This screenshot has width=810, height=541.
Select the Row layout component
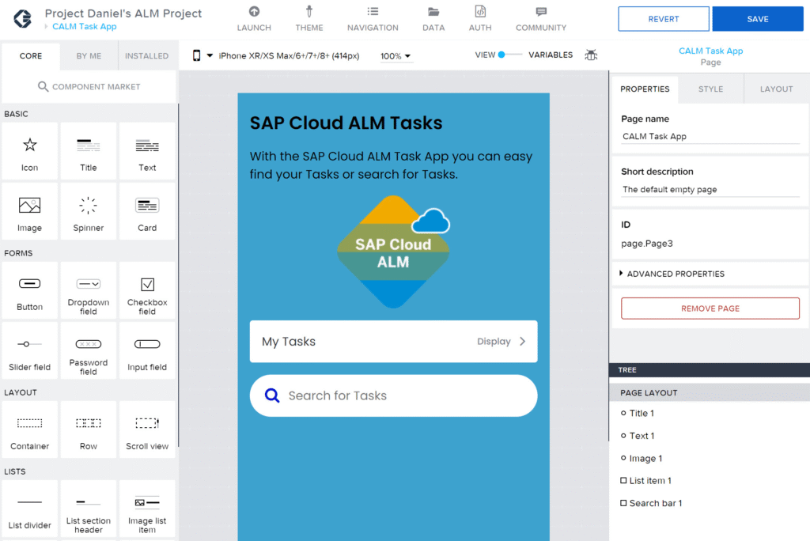(89, 430)
